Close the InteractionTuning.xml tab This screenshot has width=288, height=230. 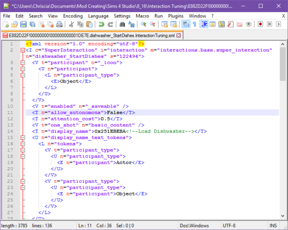179,36
